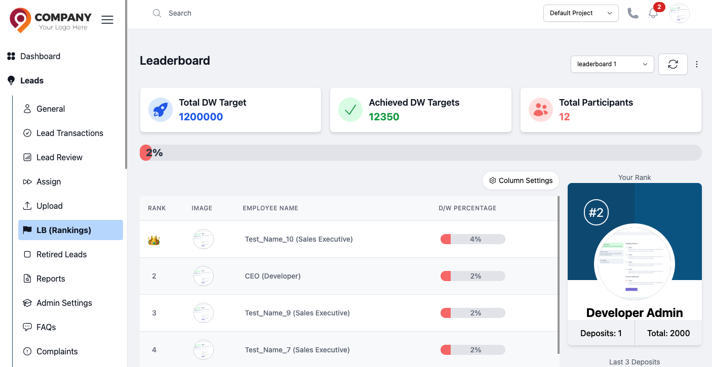The height and width of the screenshot is (367, 712).
Task: Open the Default Project dropdown
Action: point(581,13)
